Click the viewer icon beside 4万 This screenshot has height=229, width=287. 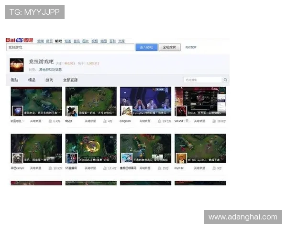pos(105,121)
